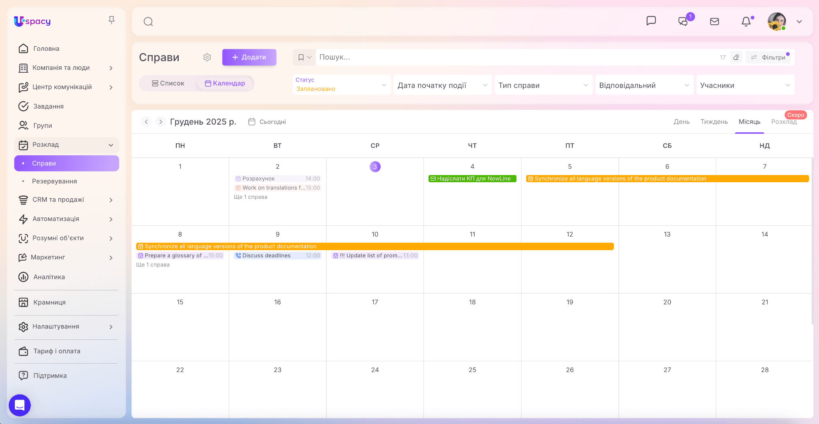Switch to the Календар view

[x=225, y=83]
